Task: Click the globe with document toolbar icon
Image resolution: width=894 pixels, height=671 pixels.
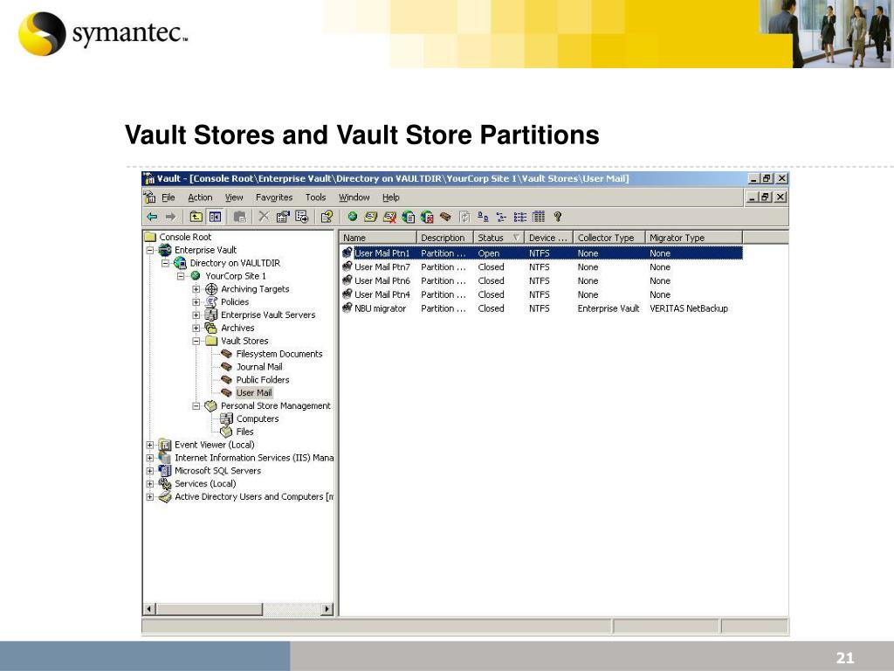Action: [x=409, y=217]
